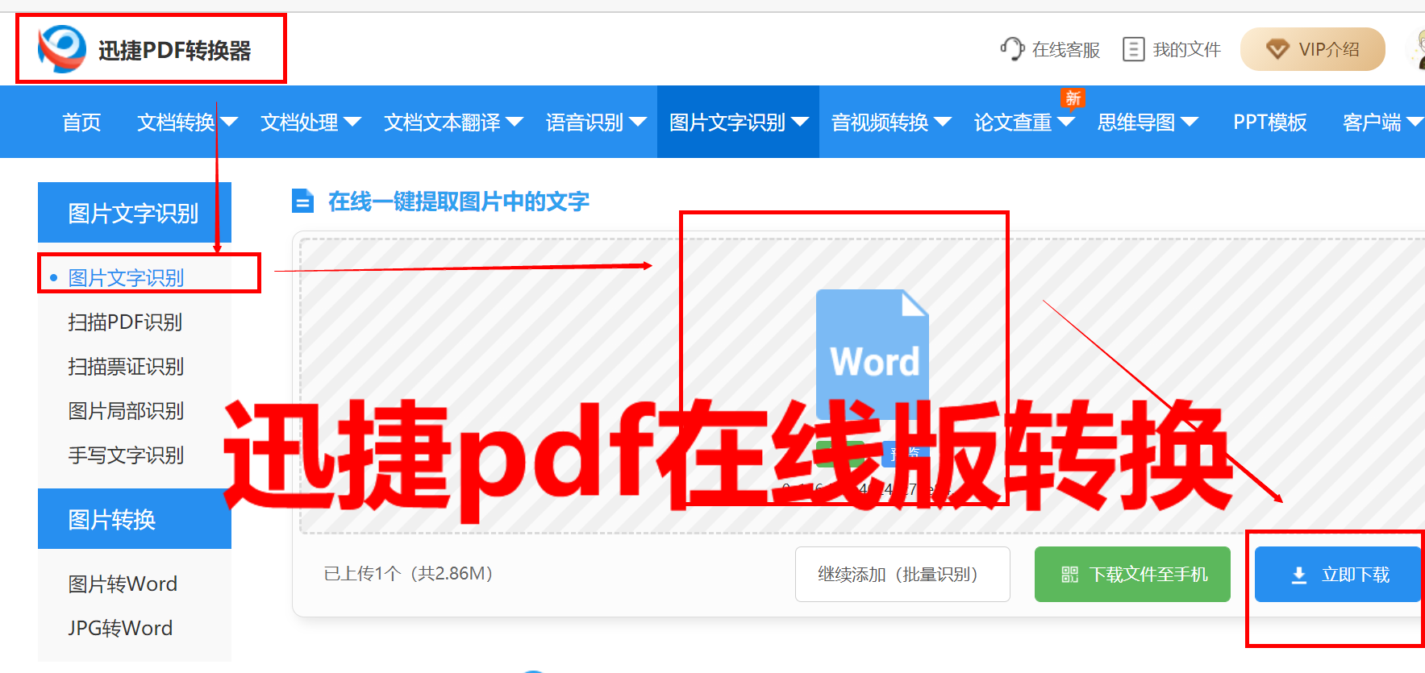Click the Word file icon in upload area
This screenshot has height=673, width=1425.
pyautogui.click(x=873, y=354)
